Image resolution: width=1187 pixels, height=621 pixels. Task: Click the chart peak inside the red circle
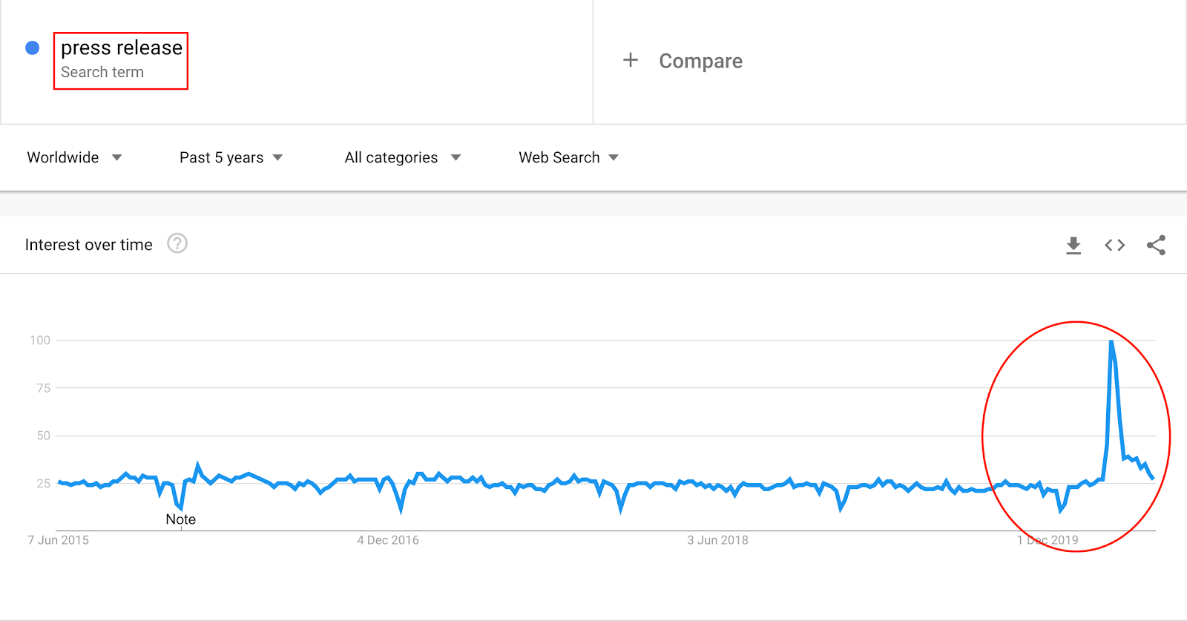click(1111, 341)
